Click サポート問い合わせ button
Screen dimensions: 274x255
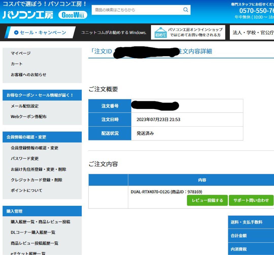(251, 200)
